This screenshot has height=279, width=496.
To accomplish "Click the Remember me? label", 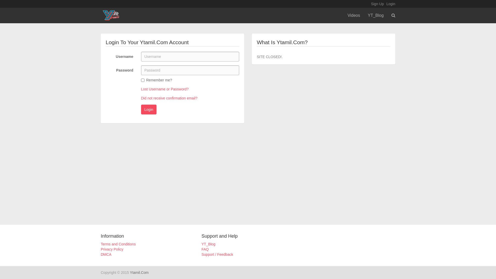I will (x=159, y=80).
